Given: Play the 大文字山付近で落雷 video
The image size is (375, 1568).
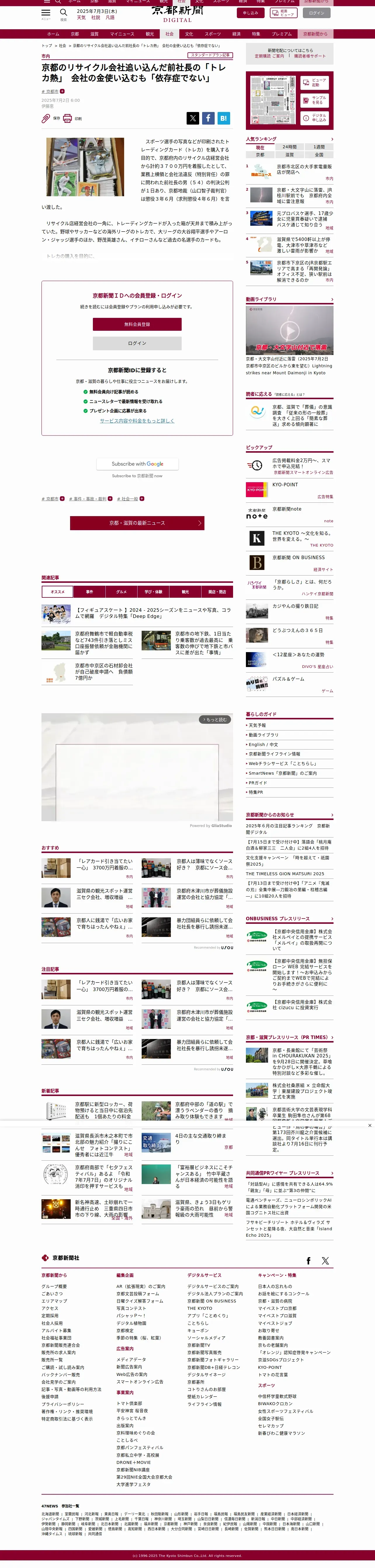Looking at the screenshot, I should 290,330.
